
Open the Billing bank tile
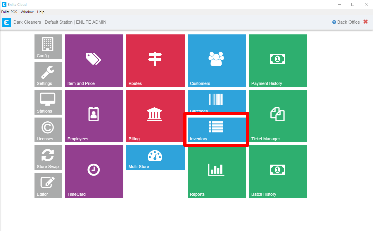click(x=156, y=116)
